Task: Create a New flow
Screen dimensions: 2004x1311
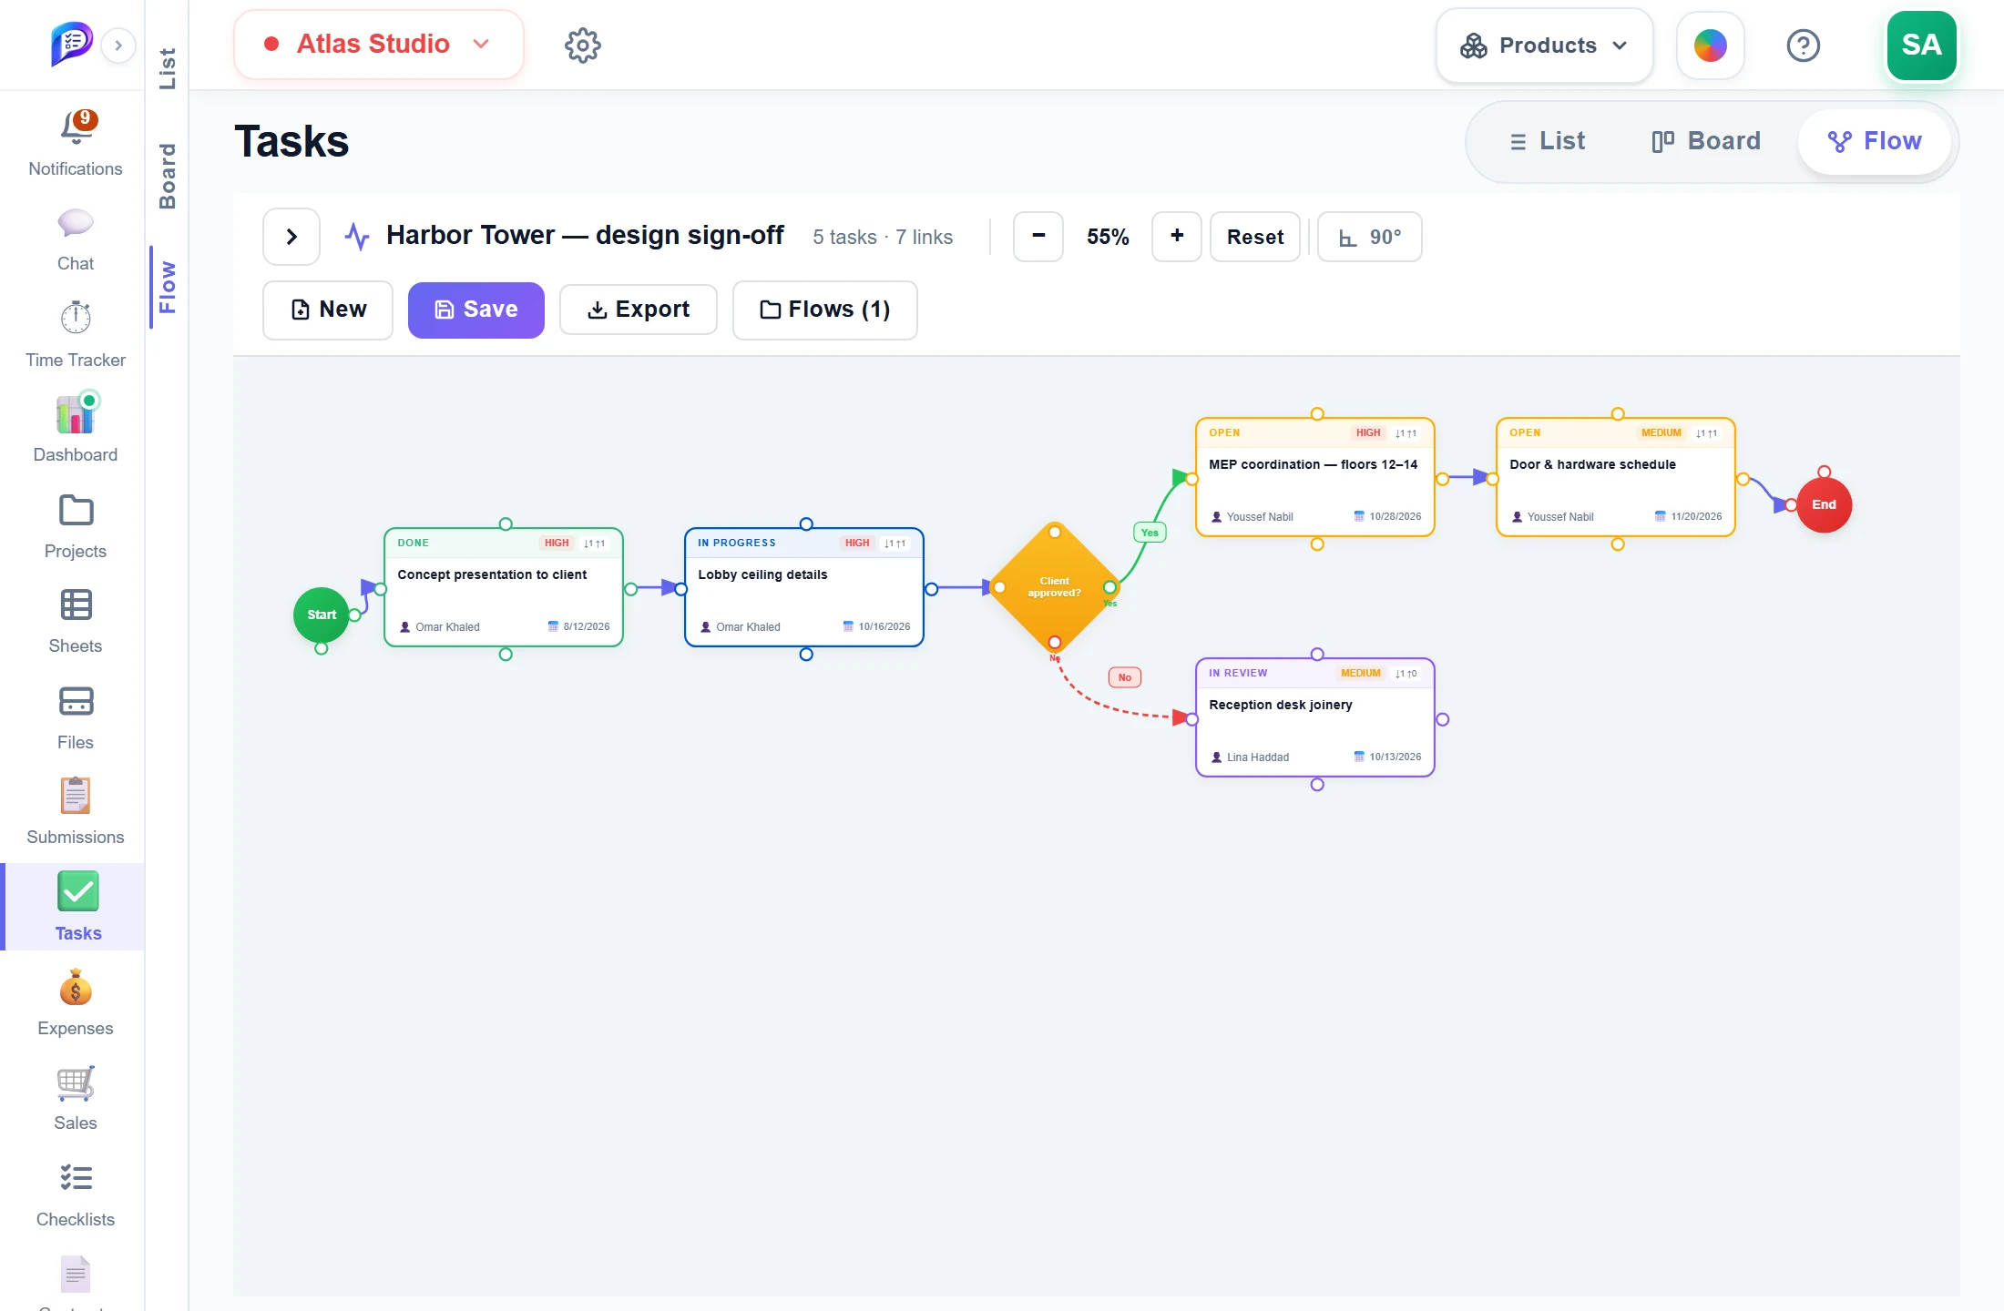Action: (328, 310)
